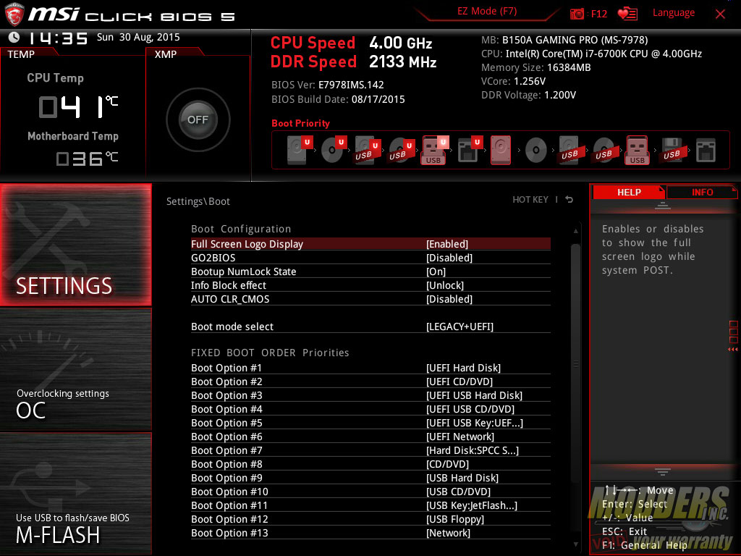Select the Boot Option #12 row label
The image size is (741, 556).
click(x=229, y=519)
